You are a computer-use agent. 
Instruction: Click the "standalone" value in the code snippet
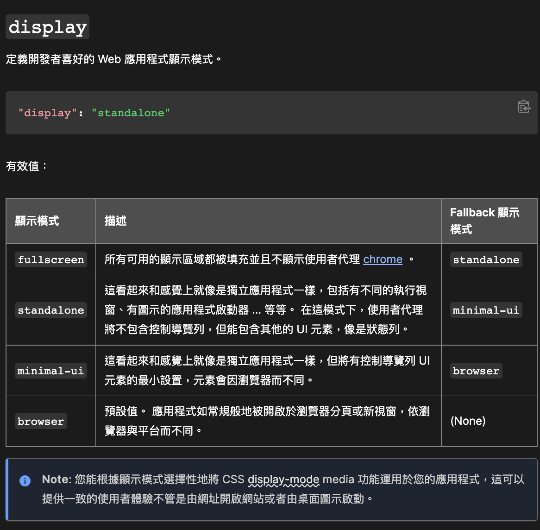tap(131, 113)
